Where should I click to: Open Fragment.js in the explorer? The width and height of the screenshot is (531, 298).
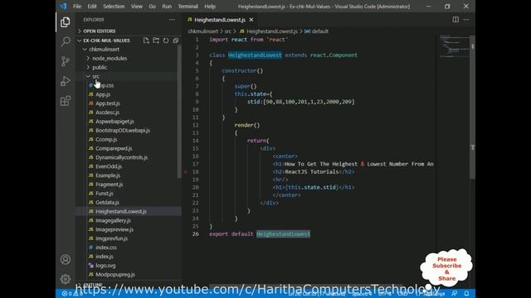pyautogui.click(x=109, y=185)
